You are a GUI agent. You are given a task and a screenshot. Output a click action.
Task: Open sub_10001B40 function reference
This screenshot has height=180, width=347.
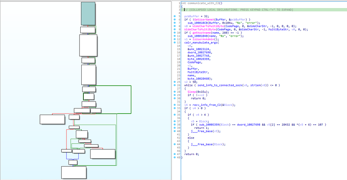[198, 36]
